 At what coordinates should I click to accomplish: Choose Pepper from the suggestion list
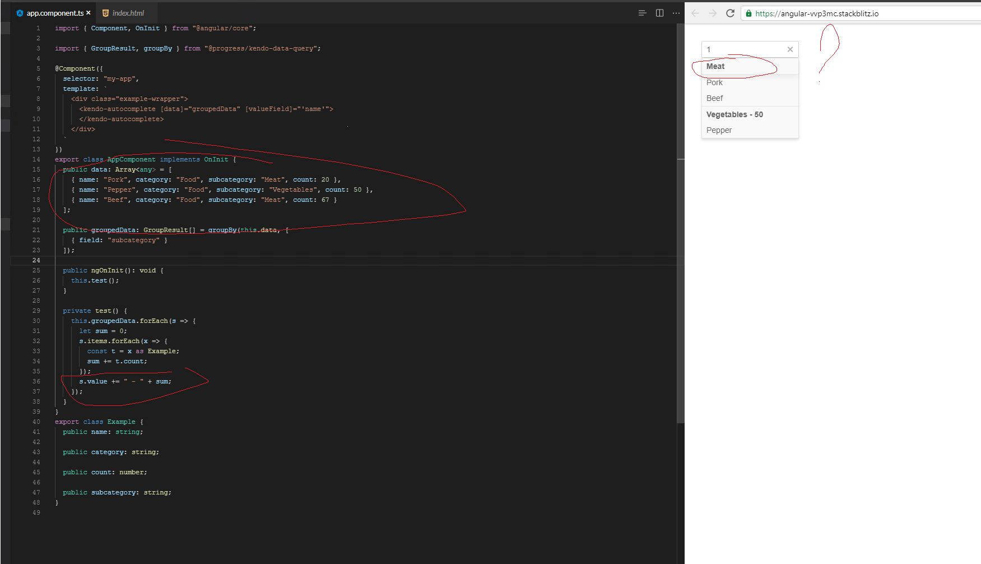719,130
